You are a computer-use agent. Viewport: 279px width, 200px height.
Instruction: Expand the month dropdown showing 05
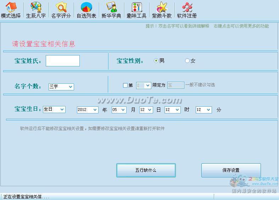coord(119,110)
